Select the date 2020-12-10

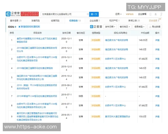pos(66,40)
